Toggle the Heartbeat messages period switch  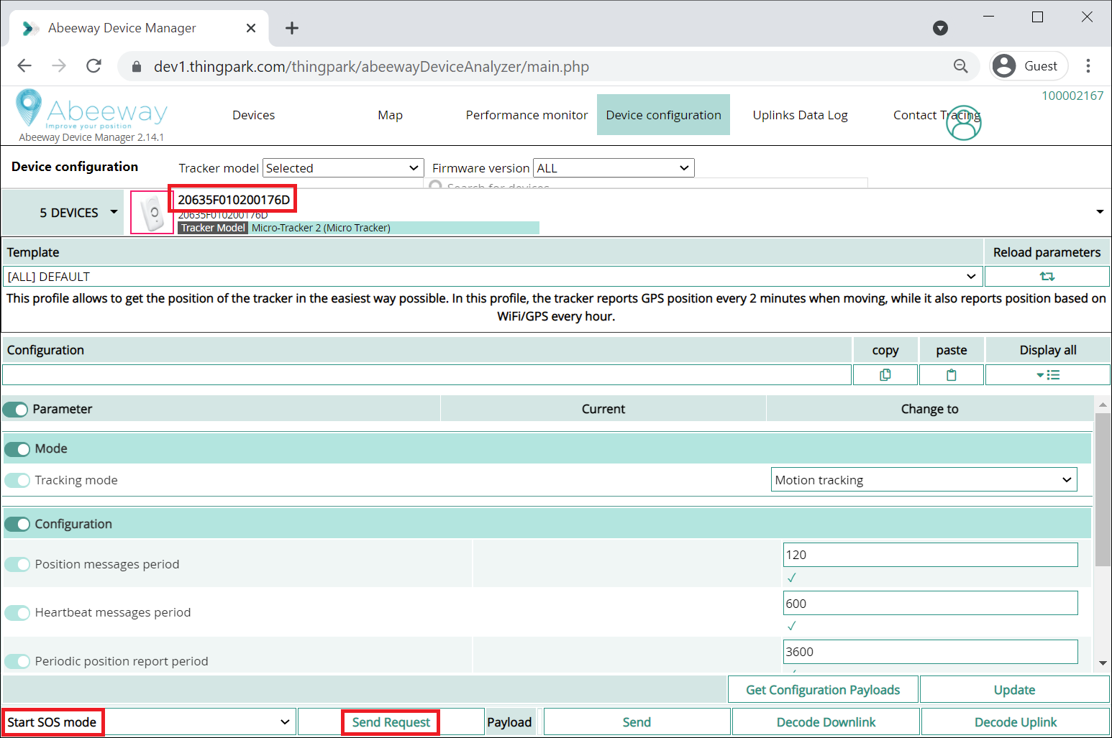18,612
